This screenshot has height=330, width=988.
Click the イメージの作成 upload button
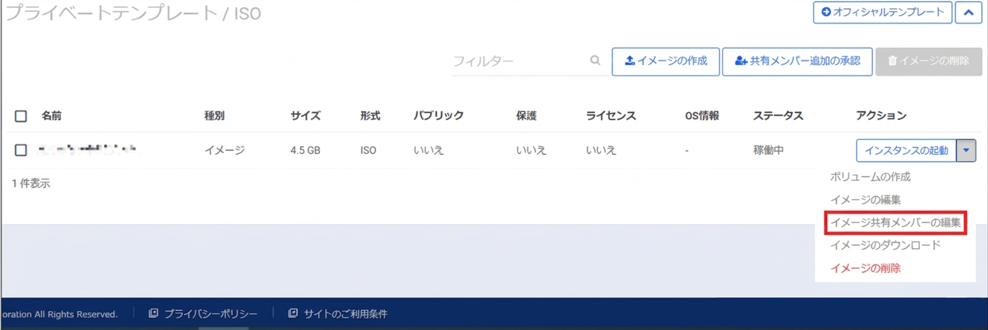(x=665, y=61)
